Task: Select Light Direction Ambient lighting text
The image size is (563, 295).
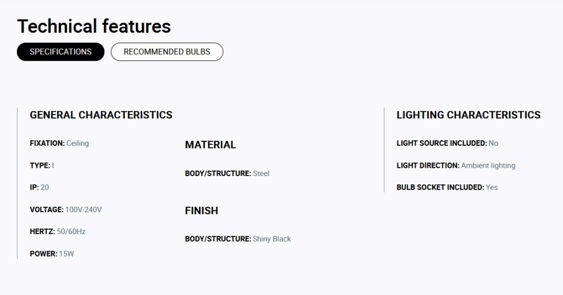Action: (x=456, y=166)
